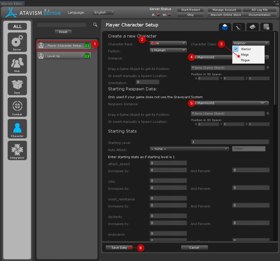Toggle green lock on Player Character Setup
This screenshot has width=280, height=261.
point(87,45)
